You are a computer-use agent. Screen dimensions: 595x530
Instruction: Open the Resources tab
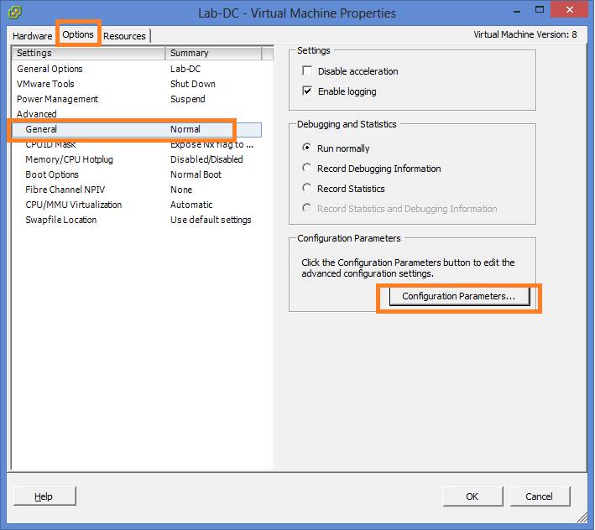point(124,36)
